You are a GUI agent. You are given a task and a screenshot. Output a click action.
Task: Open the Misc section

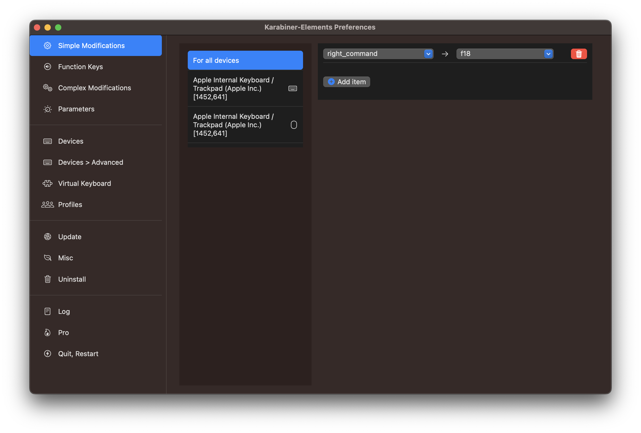65,258
